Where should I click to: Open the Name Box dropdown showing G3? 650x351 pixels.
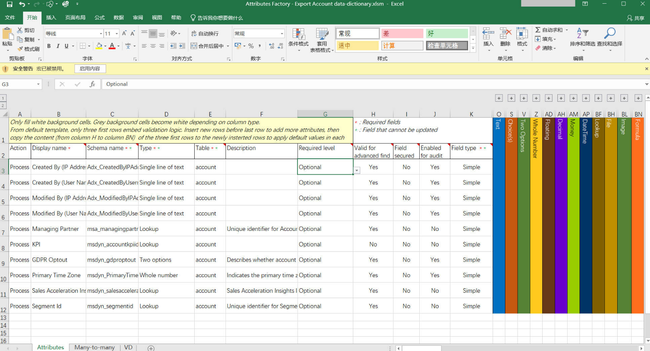click(x=39, y=84)
